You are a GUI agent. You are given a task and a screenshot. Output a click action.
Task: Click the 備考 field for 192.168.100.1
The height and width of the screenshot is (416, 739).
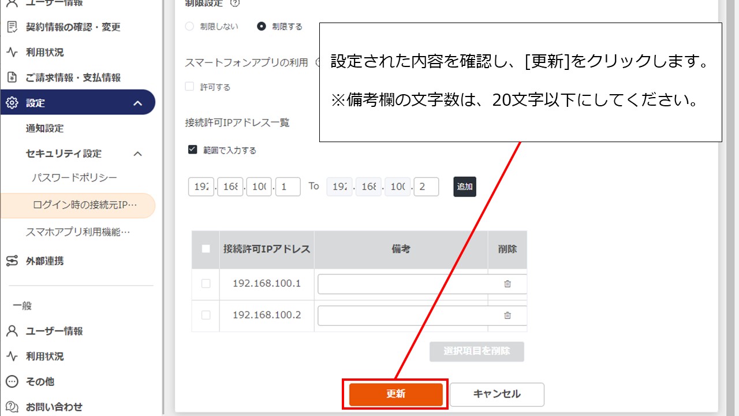pos(404,284)
